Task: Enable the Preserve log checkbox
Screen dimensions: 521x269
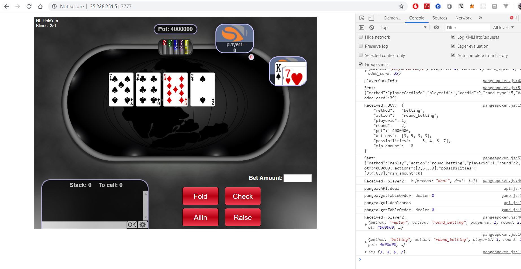Action: pos(361,46)
